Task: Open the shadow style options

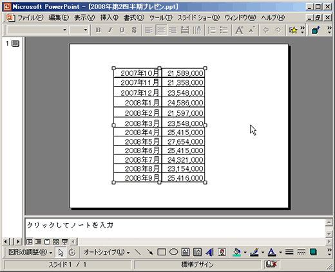Action: pos(313,252)
